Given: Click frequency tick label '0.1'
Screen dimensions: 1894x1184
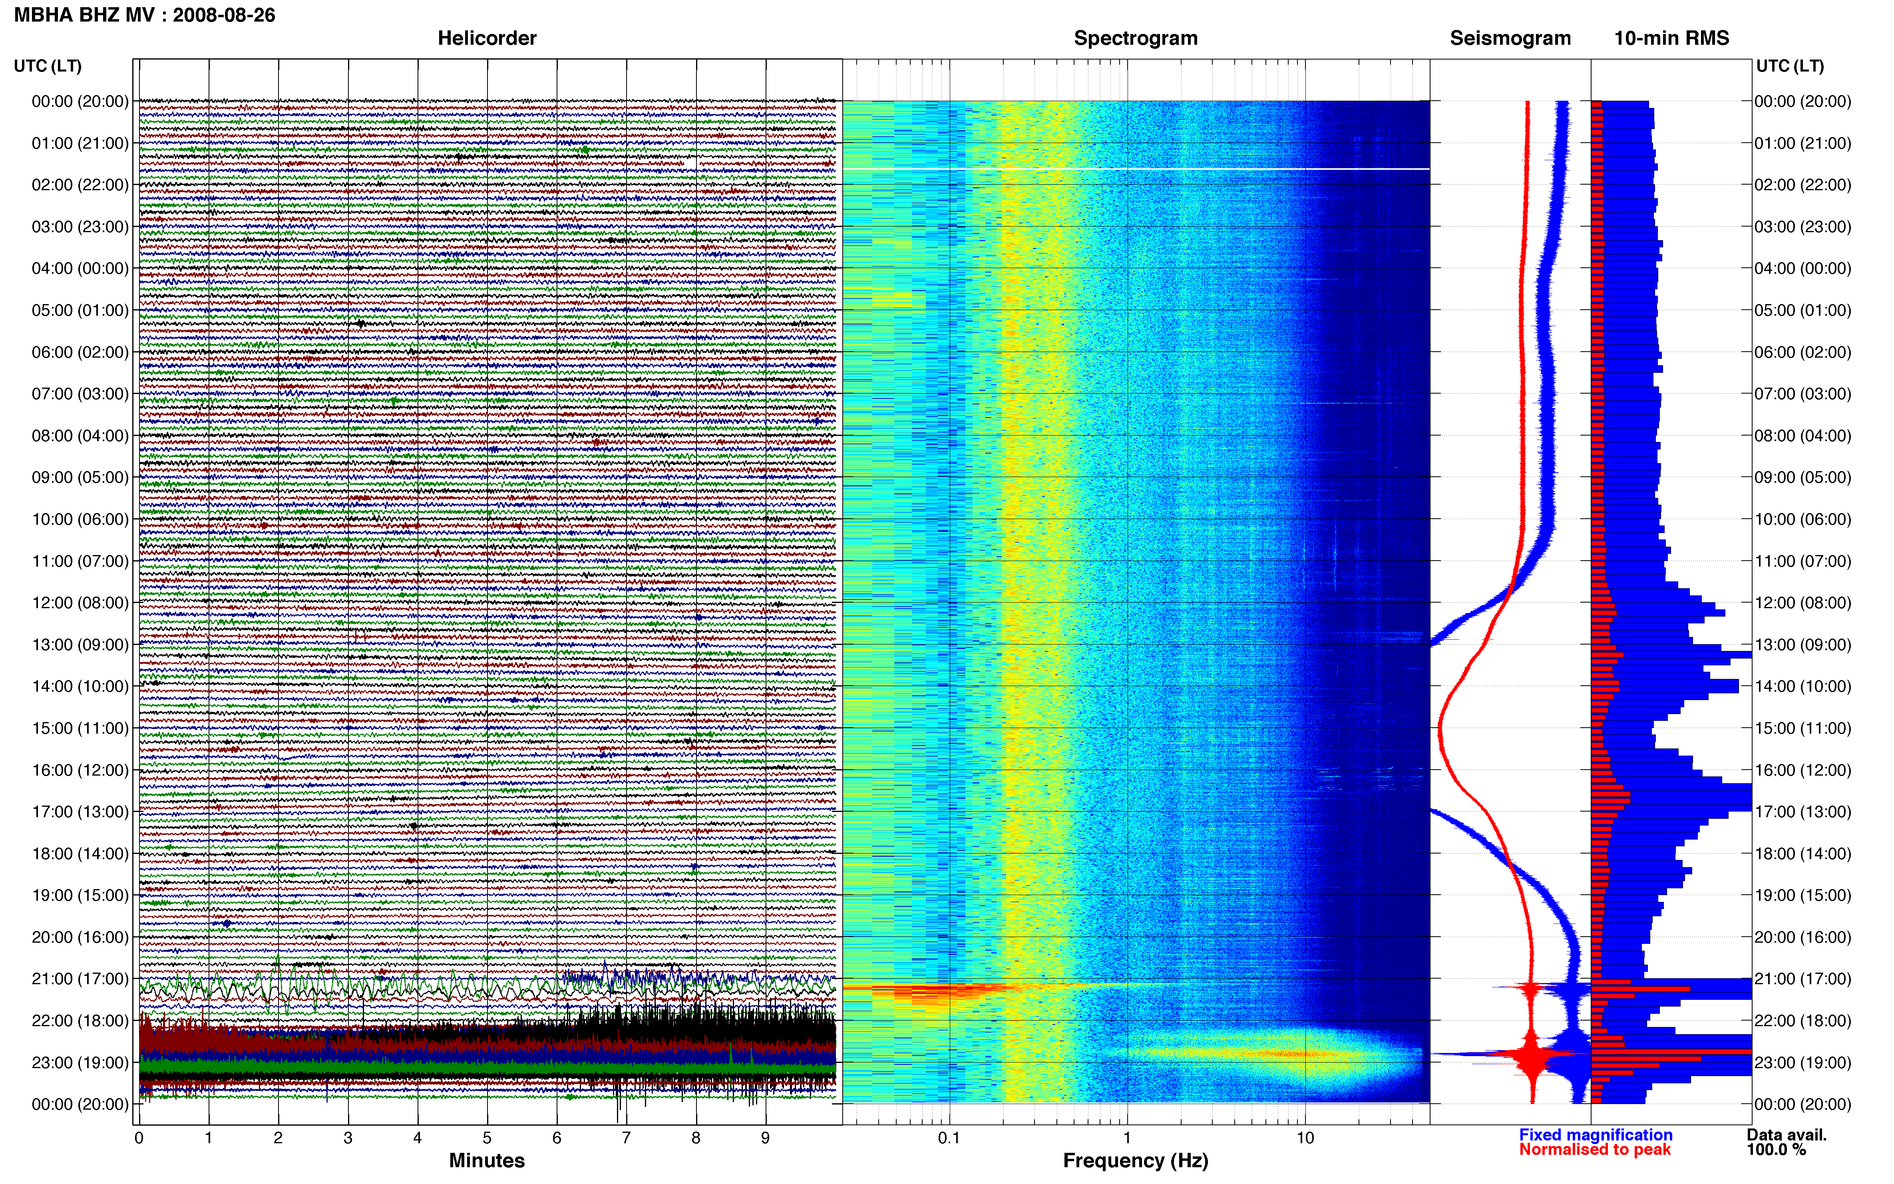Looking at the screenshot, I should click(949, 1138).
